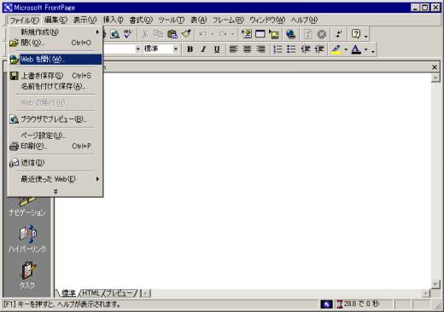Screen dimensions: 444x312
Task: Open the Tasks view in sidebar
Action: 27,275
